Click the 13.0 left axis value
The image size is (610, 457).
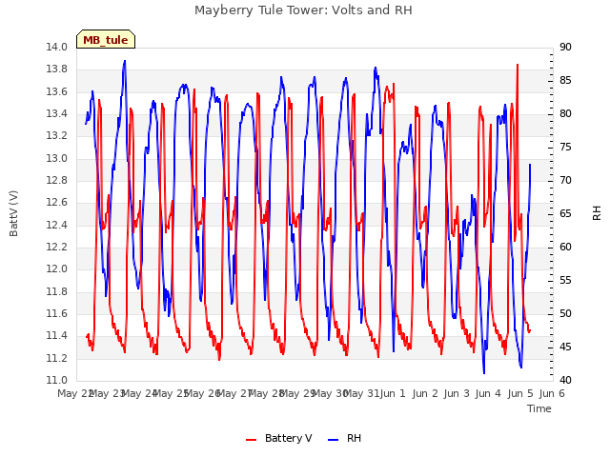(57, 158)
